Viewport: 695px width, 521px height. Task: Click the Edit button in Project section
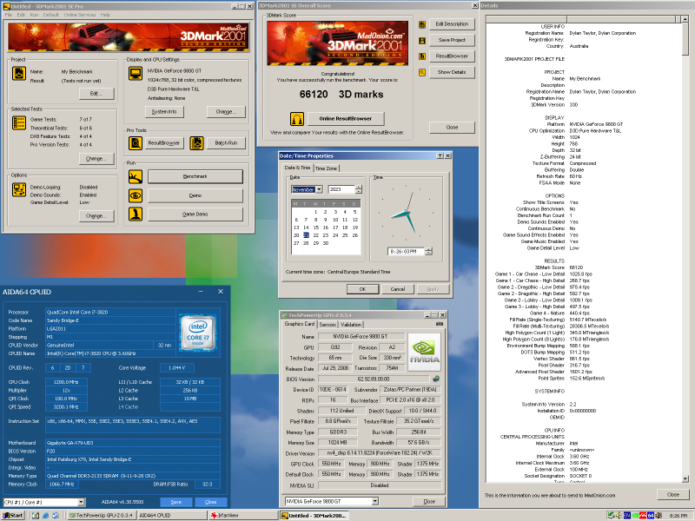(96, 94)
